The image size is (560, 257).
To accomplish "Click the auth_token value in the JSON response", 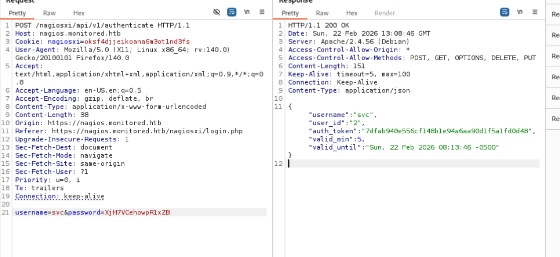I will pos(448,131).
